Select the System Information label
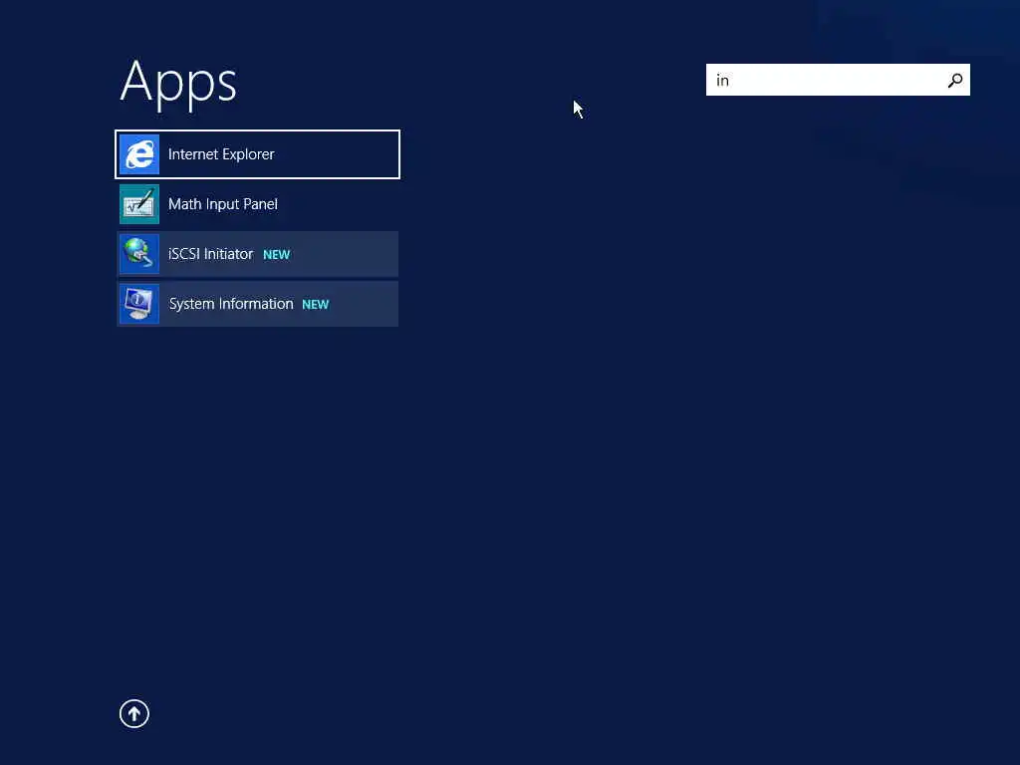This screenshot has width=1020, height=765. click(x=231, y=304)
